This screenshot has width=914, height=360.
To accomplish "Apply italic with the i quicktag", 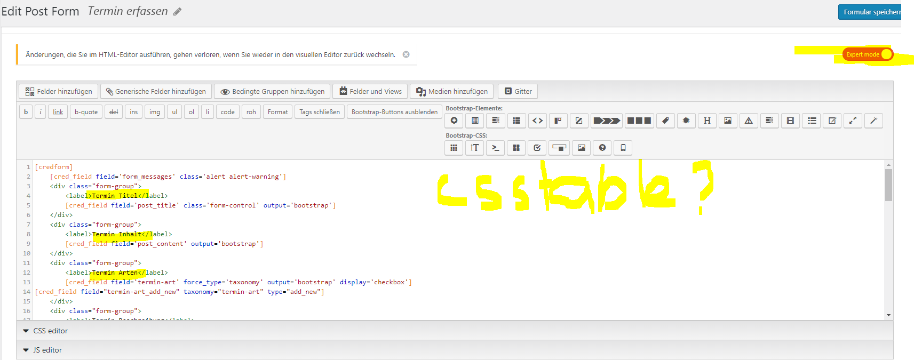I will pyautogui.click(x=41, y=112).
